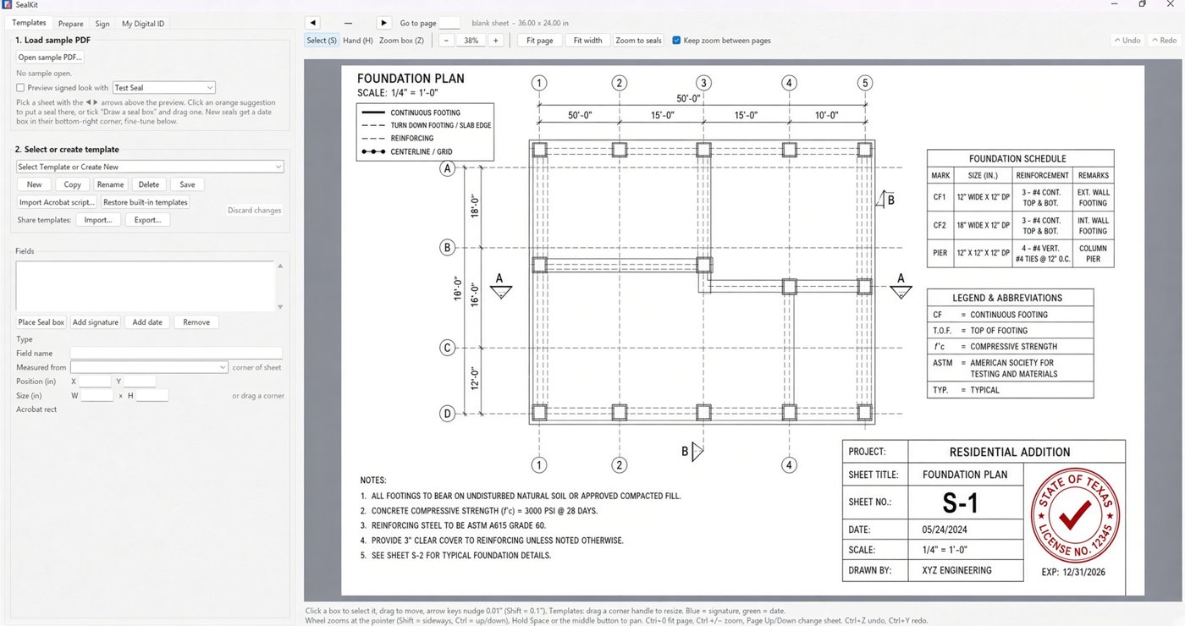1185x626 pixels.
Task: Expand Select Template or Create New dropdown
Action: (x=150, y=167)
